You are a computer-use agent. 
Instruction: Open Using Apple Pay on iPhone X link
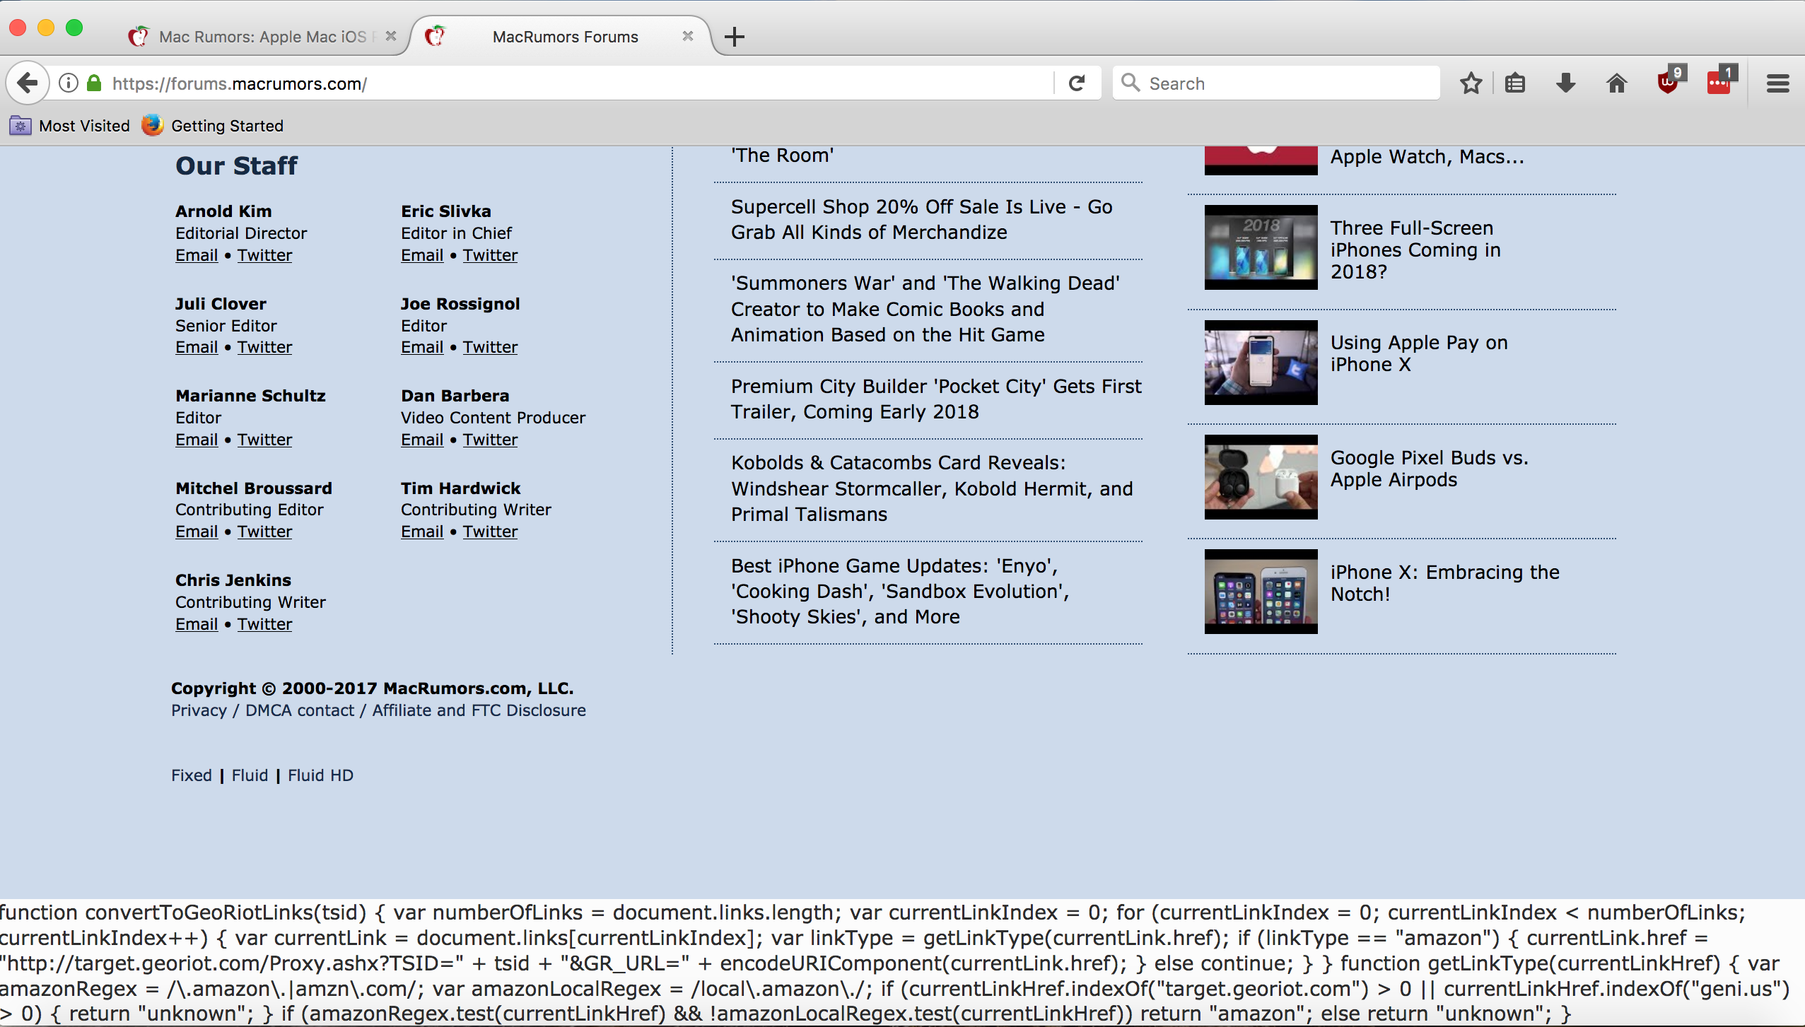pyautogui.click(x=1419, y=353)
